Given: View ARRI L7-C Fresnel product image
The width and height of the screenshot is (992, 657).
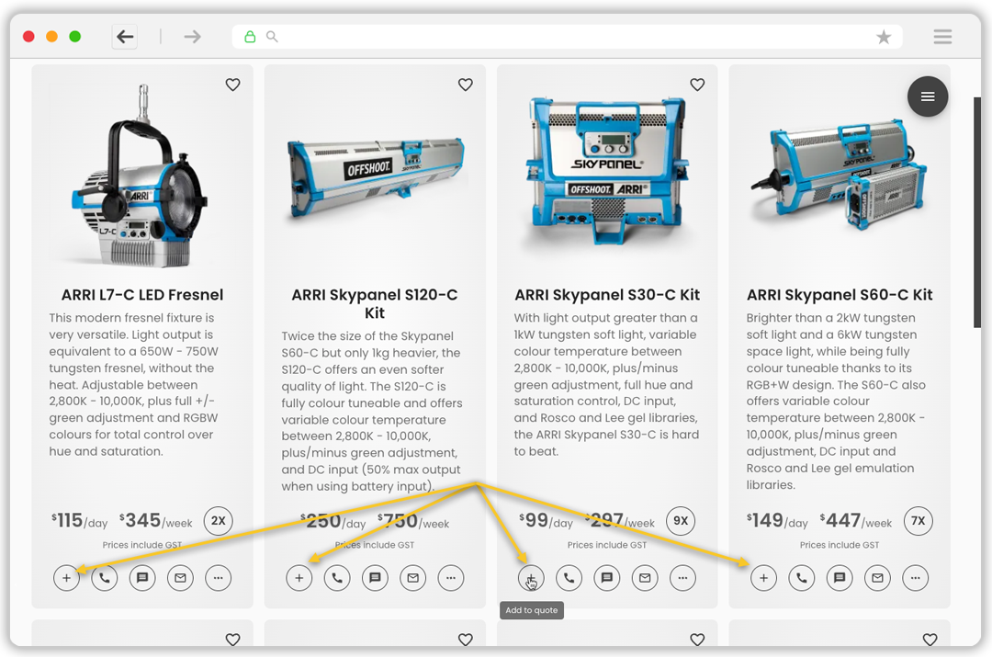Looking at the screenshot, I should tap(141, 177).
